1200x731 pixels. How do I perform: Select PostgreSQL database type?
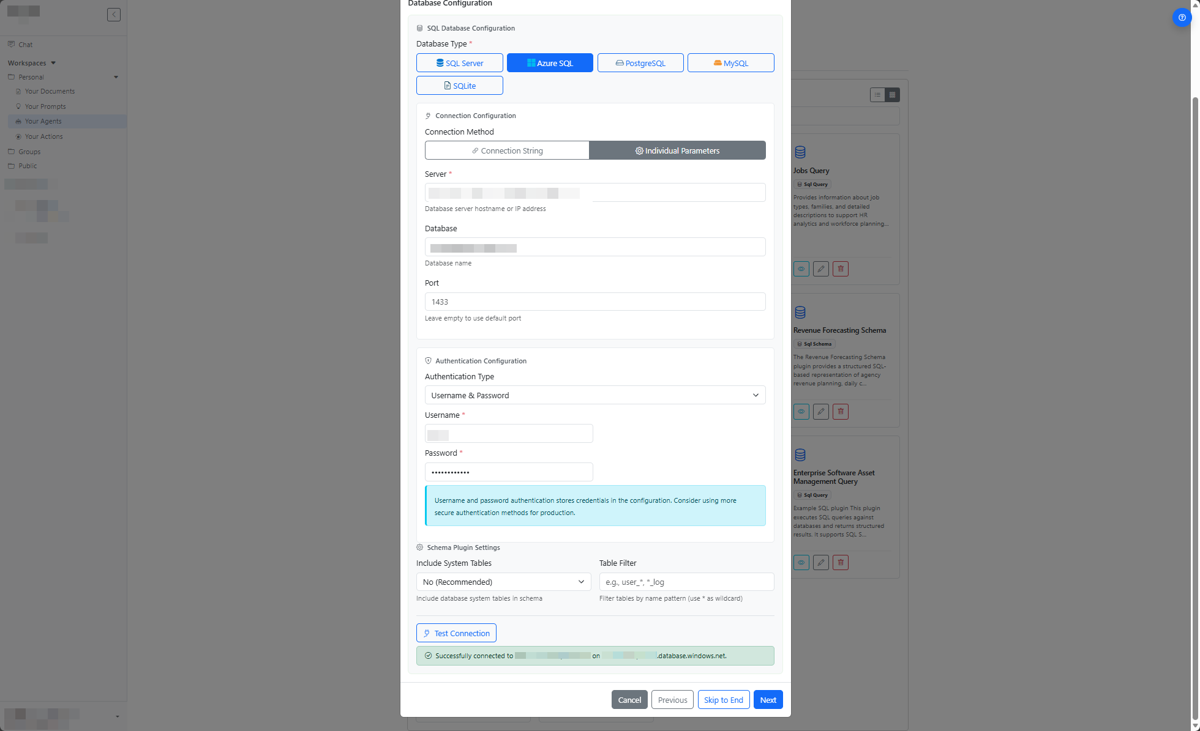640,63
